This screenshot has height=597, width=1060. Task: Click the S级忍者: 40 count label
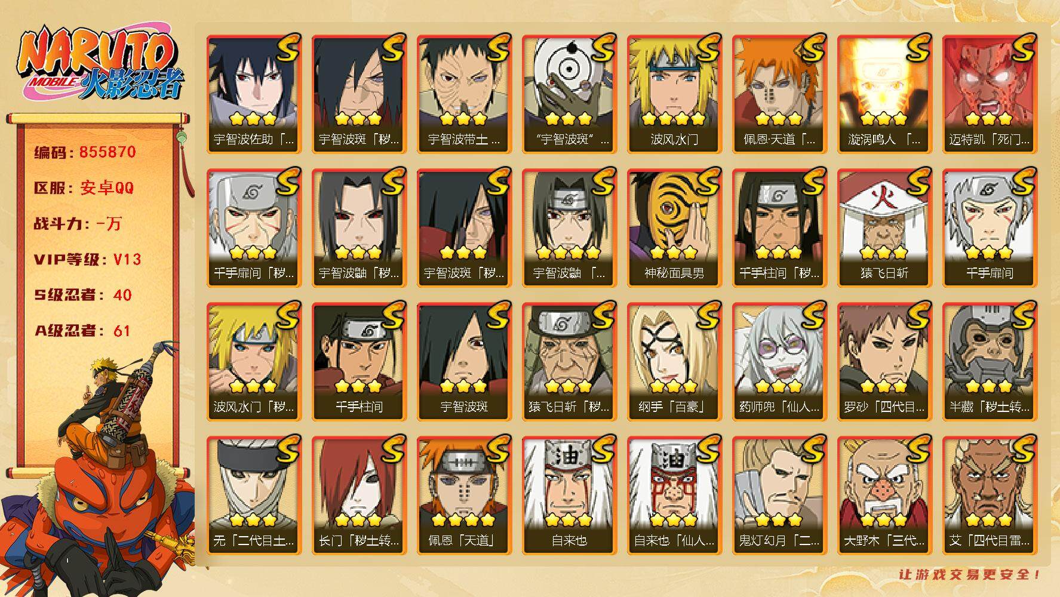(83, 295)
